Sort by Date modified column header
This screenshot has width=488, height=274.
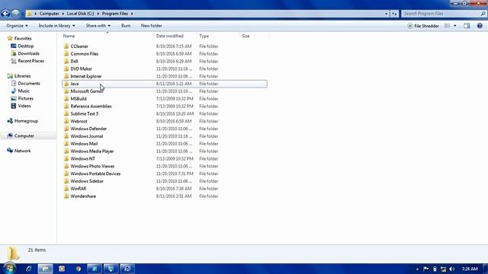point(169,36)
